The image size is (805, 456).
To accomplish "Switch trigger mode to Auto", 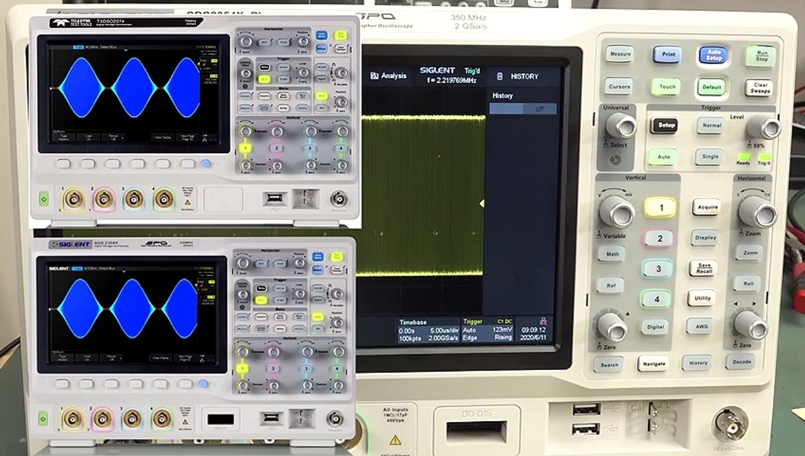I will (x=663, y=156).
